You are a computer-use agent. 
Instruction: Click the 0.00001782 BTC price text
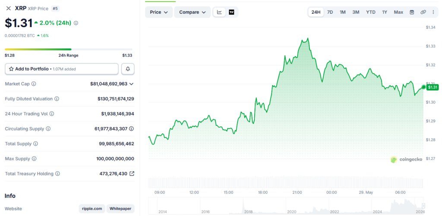click(20, 35)
